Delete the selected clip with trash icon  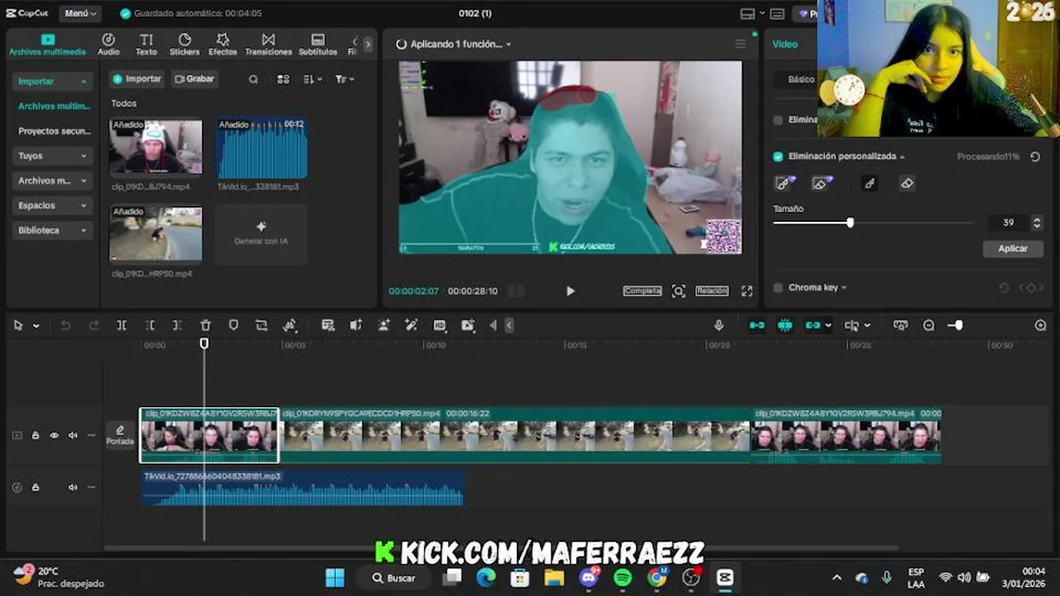click(x=205, y=325)
